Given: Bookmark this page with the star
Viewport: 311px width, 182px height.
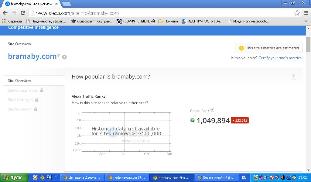Looking at the screenshot, I should point(297,13).
